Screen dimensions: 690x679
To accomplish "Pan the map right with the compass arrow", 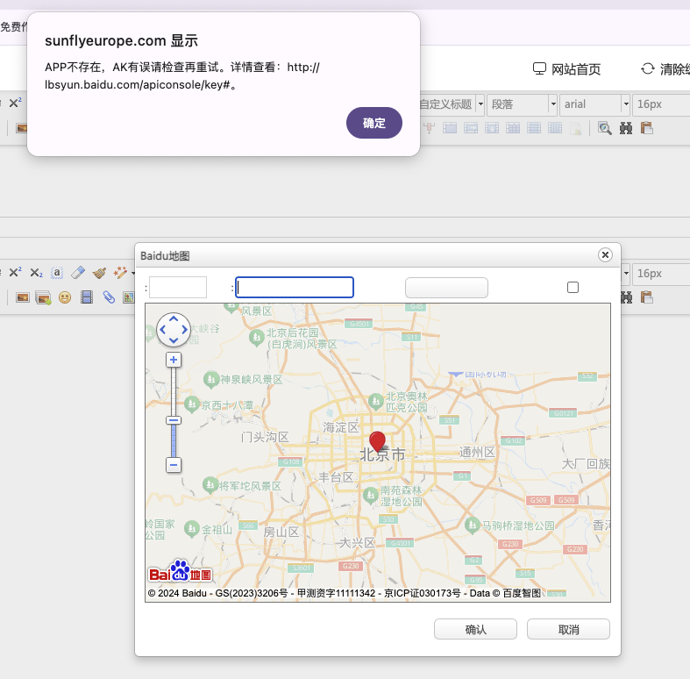I will point(184,329).
